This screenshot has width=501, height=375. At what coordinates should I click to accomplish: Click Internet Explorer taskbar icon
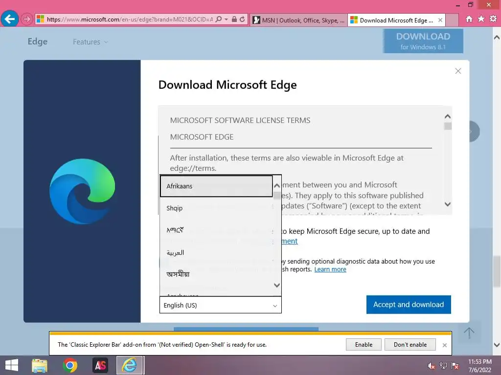coord(129,365)
